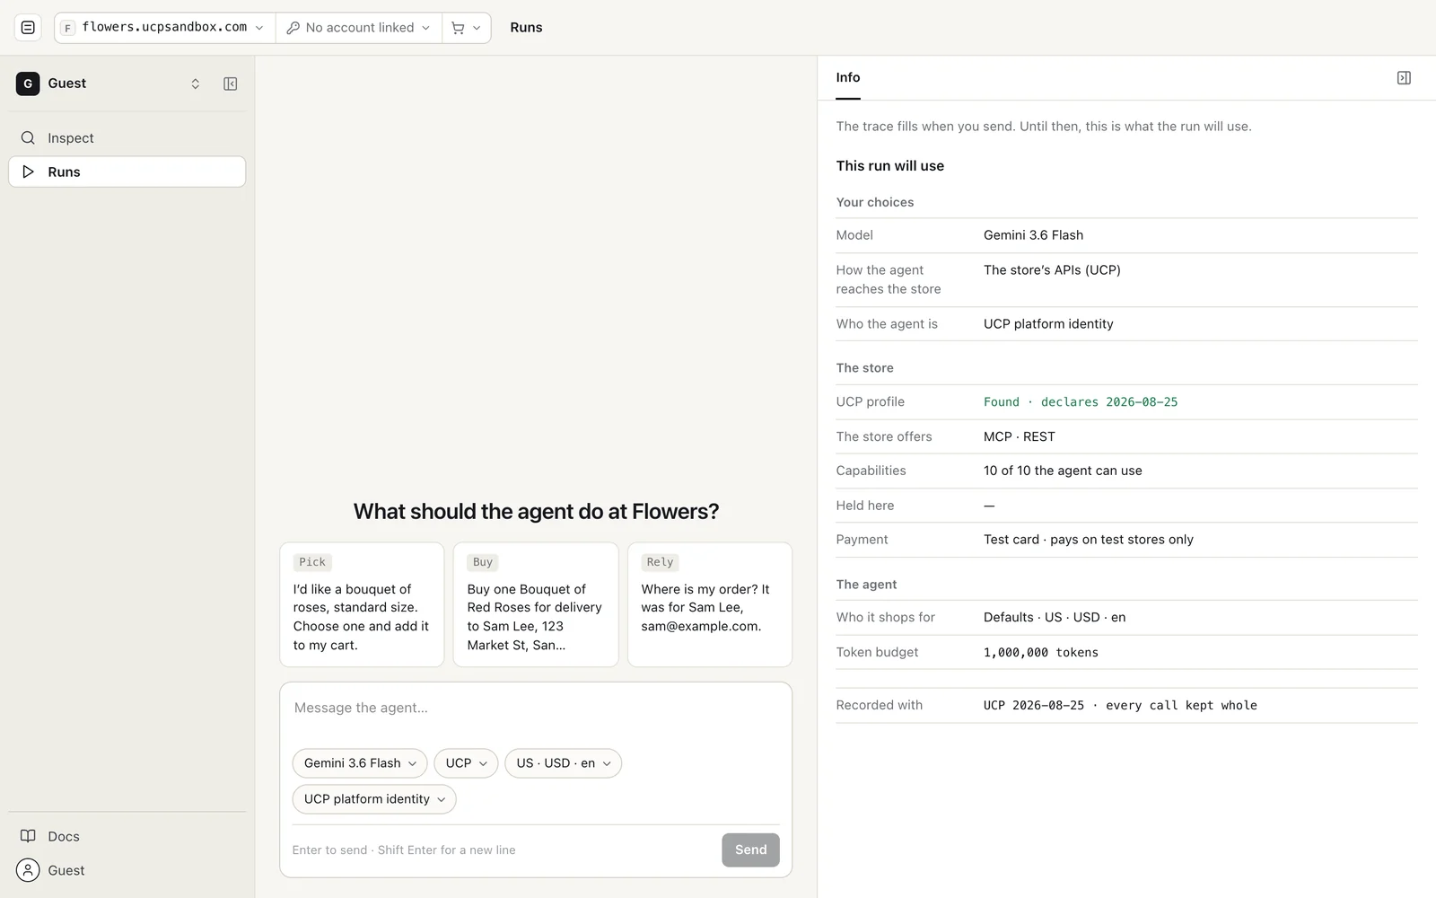Click the Guest user avatar icon at bottom
This screenshot has height=898, width=1436.
tap(28, 870)
